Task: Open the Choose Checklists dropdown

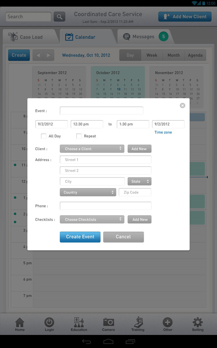Action: [x=92, y=219]
